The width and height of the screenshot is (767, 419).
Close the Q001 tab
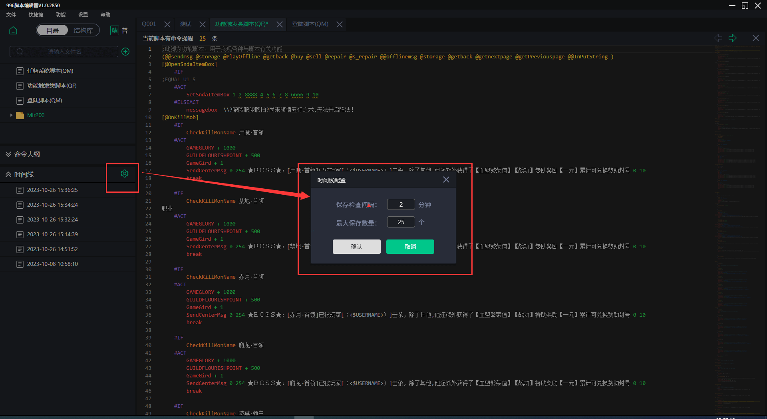coord(167,24)
